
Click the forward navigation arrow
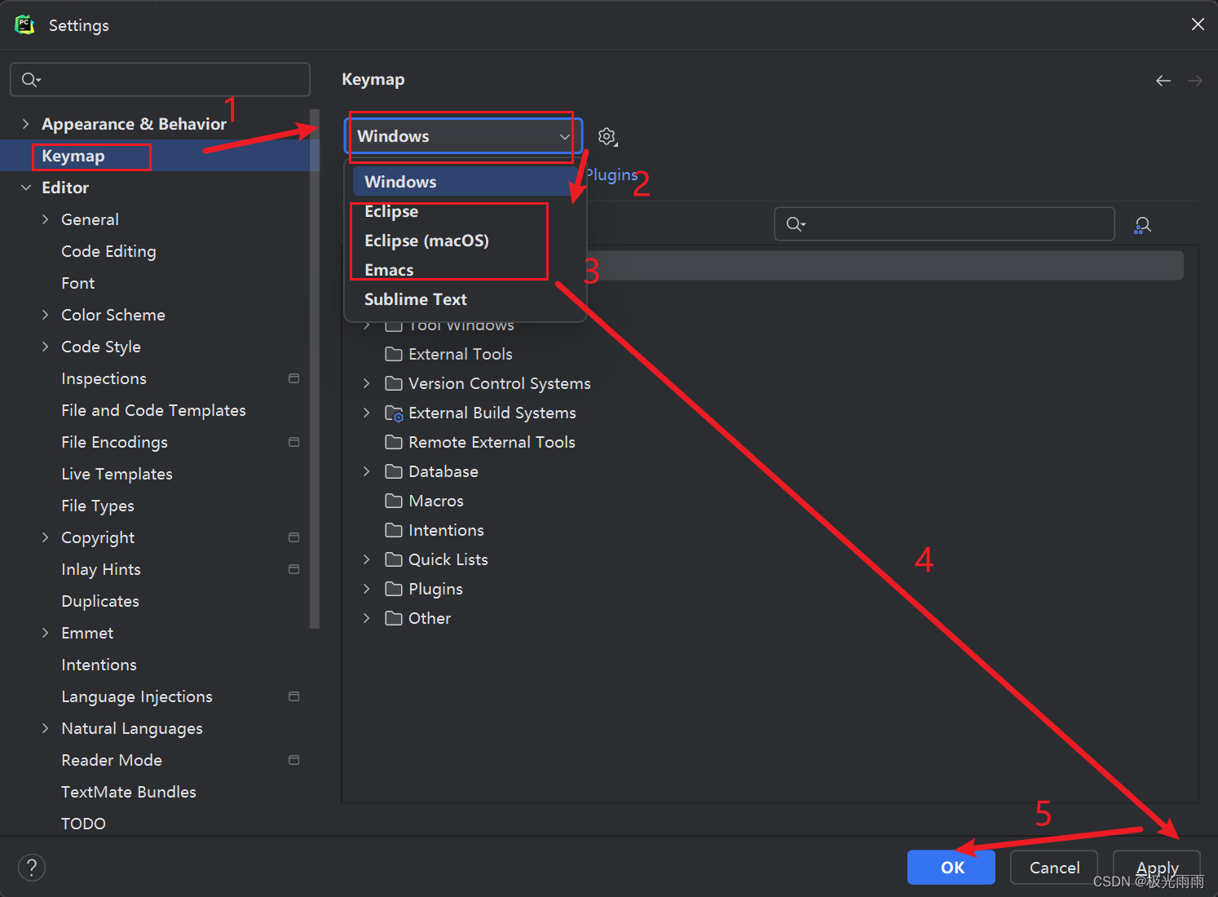1194,80
